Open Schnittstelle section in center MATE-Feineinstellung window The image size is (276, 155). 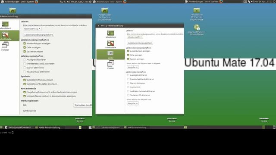click(110, 44)
